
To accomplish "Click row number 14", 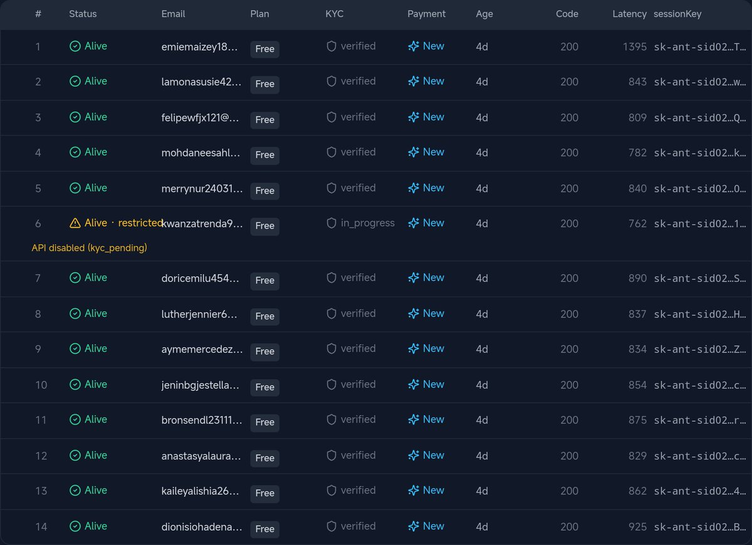I will click(x=41, y=526).
